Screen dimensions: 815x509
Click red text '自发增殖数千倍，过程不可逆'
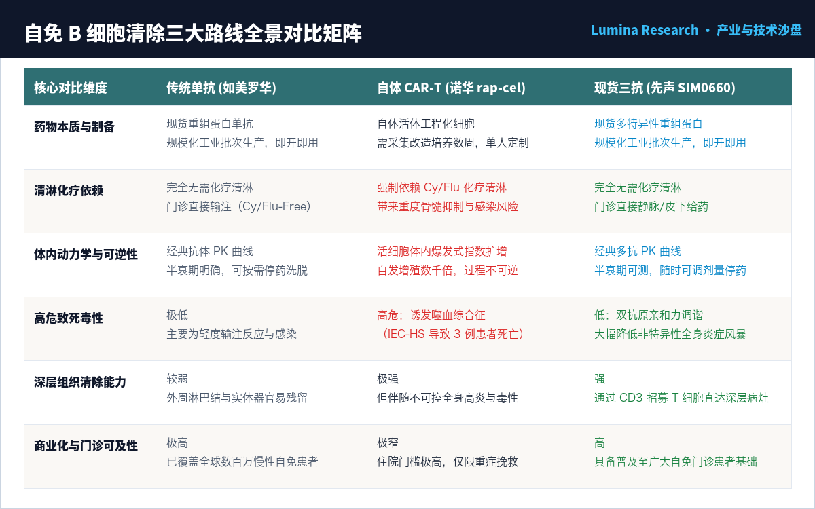pos(448,270)
